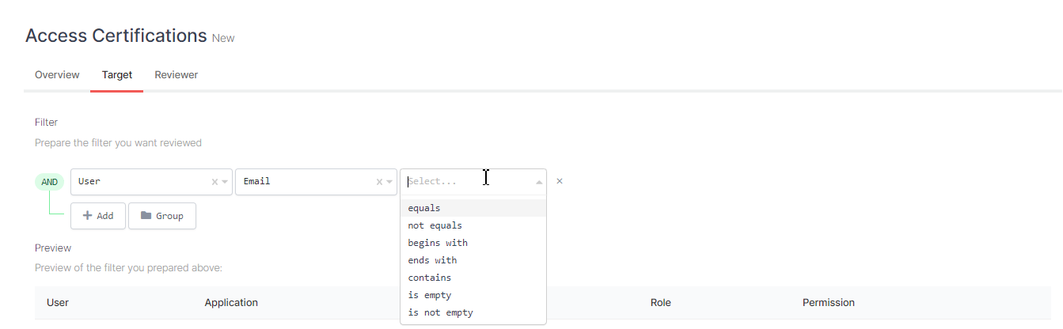Viewport: 1063px width, 329px height.
Task: Pick "is not empty" from the list
Action: point(440,312)
